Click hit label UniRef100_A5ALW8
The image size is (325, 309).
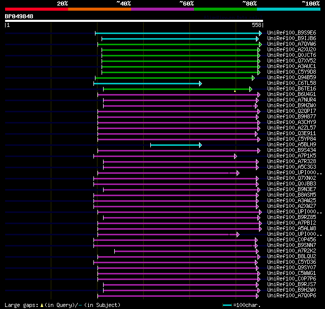[x=291, y=229]
